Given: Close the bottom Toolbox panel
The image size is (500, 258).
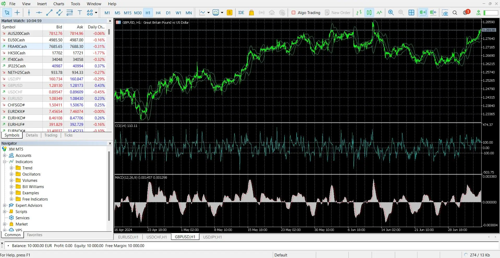Looking at the screenshot, I should 2,243.
